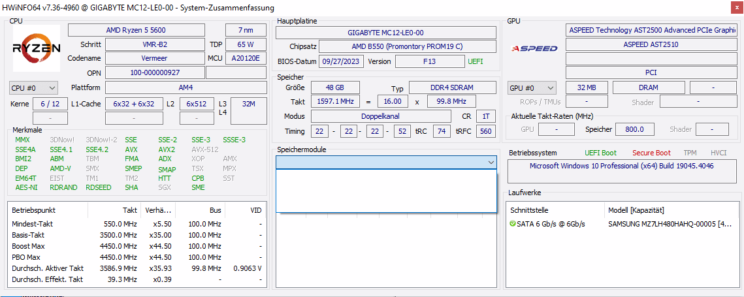Select the Boost Max row
Viewport: 744px width, 297px height.
click(137, 246)
